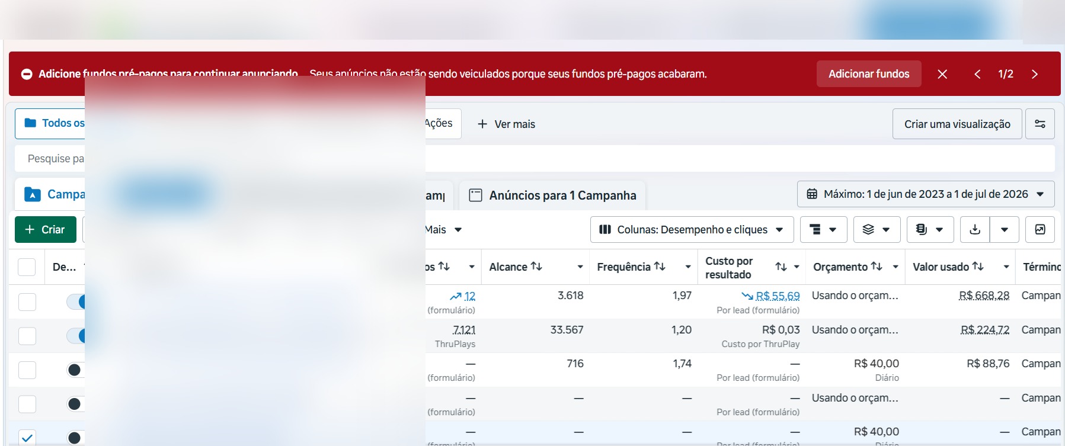Click Criar uma visualização button
The height and width of the screenshot is (446, 1065).
pyautogui.click(x=957, y=124)
